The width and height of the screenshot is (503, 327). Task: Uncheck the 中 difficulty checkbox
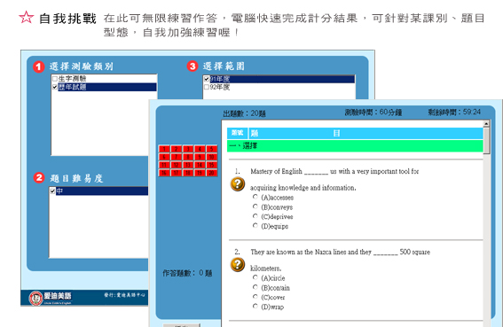coord(52,191)
